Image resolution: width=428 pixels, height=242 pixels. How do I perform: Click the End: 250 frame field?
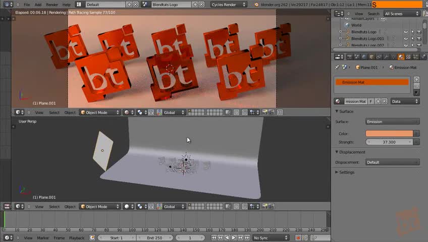point(155,237)
